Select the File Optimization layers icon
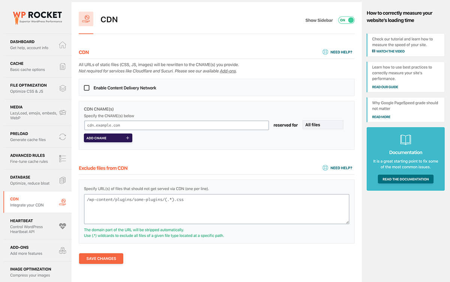Image resolution: width=450 pixels, height=282 pixels. (63, 88)
